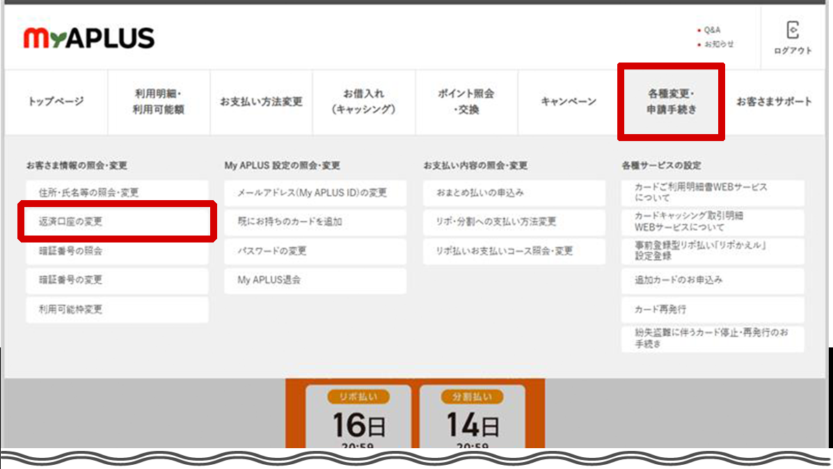Open the お知らせ notices link
Screen dimensions: 833x469
(x=718, y=44)
